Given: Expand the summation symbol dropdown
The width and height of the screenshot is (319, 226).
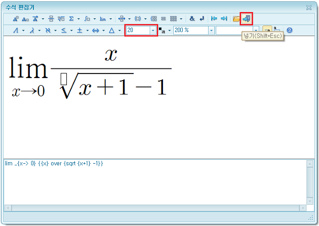Looking at the screenshot, I should [x=78, y=19].
